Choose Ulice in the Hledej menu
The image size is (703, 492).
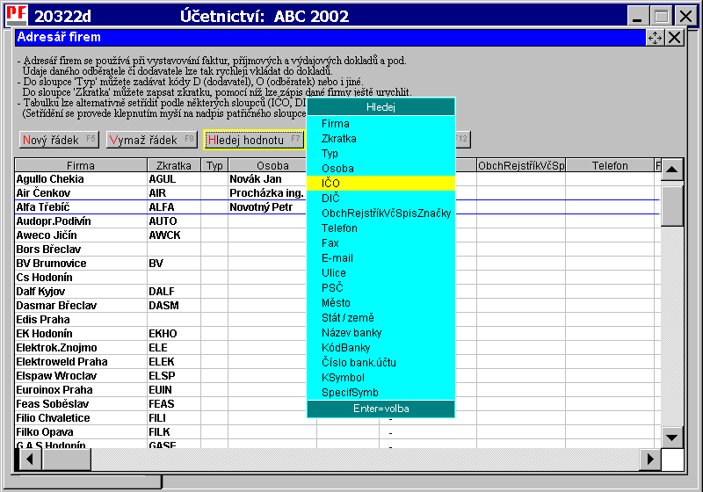tap(380, 273)
